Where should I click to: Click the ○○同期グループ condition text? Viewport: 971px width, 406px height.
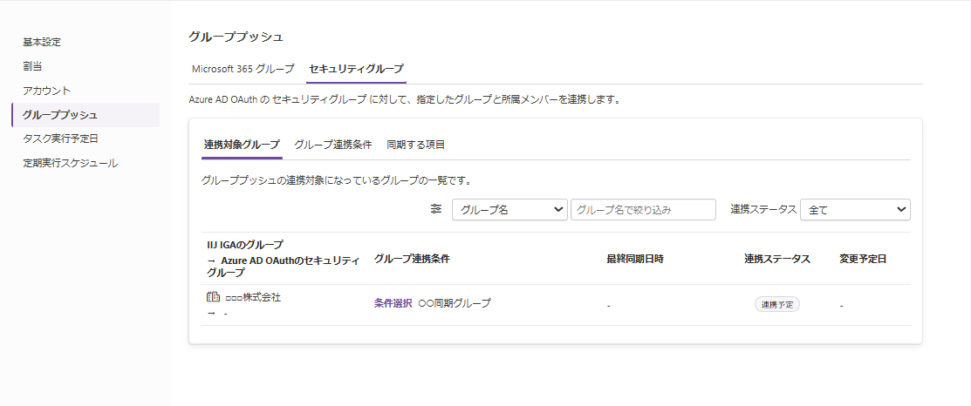[454, 303]
